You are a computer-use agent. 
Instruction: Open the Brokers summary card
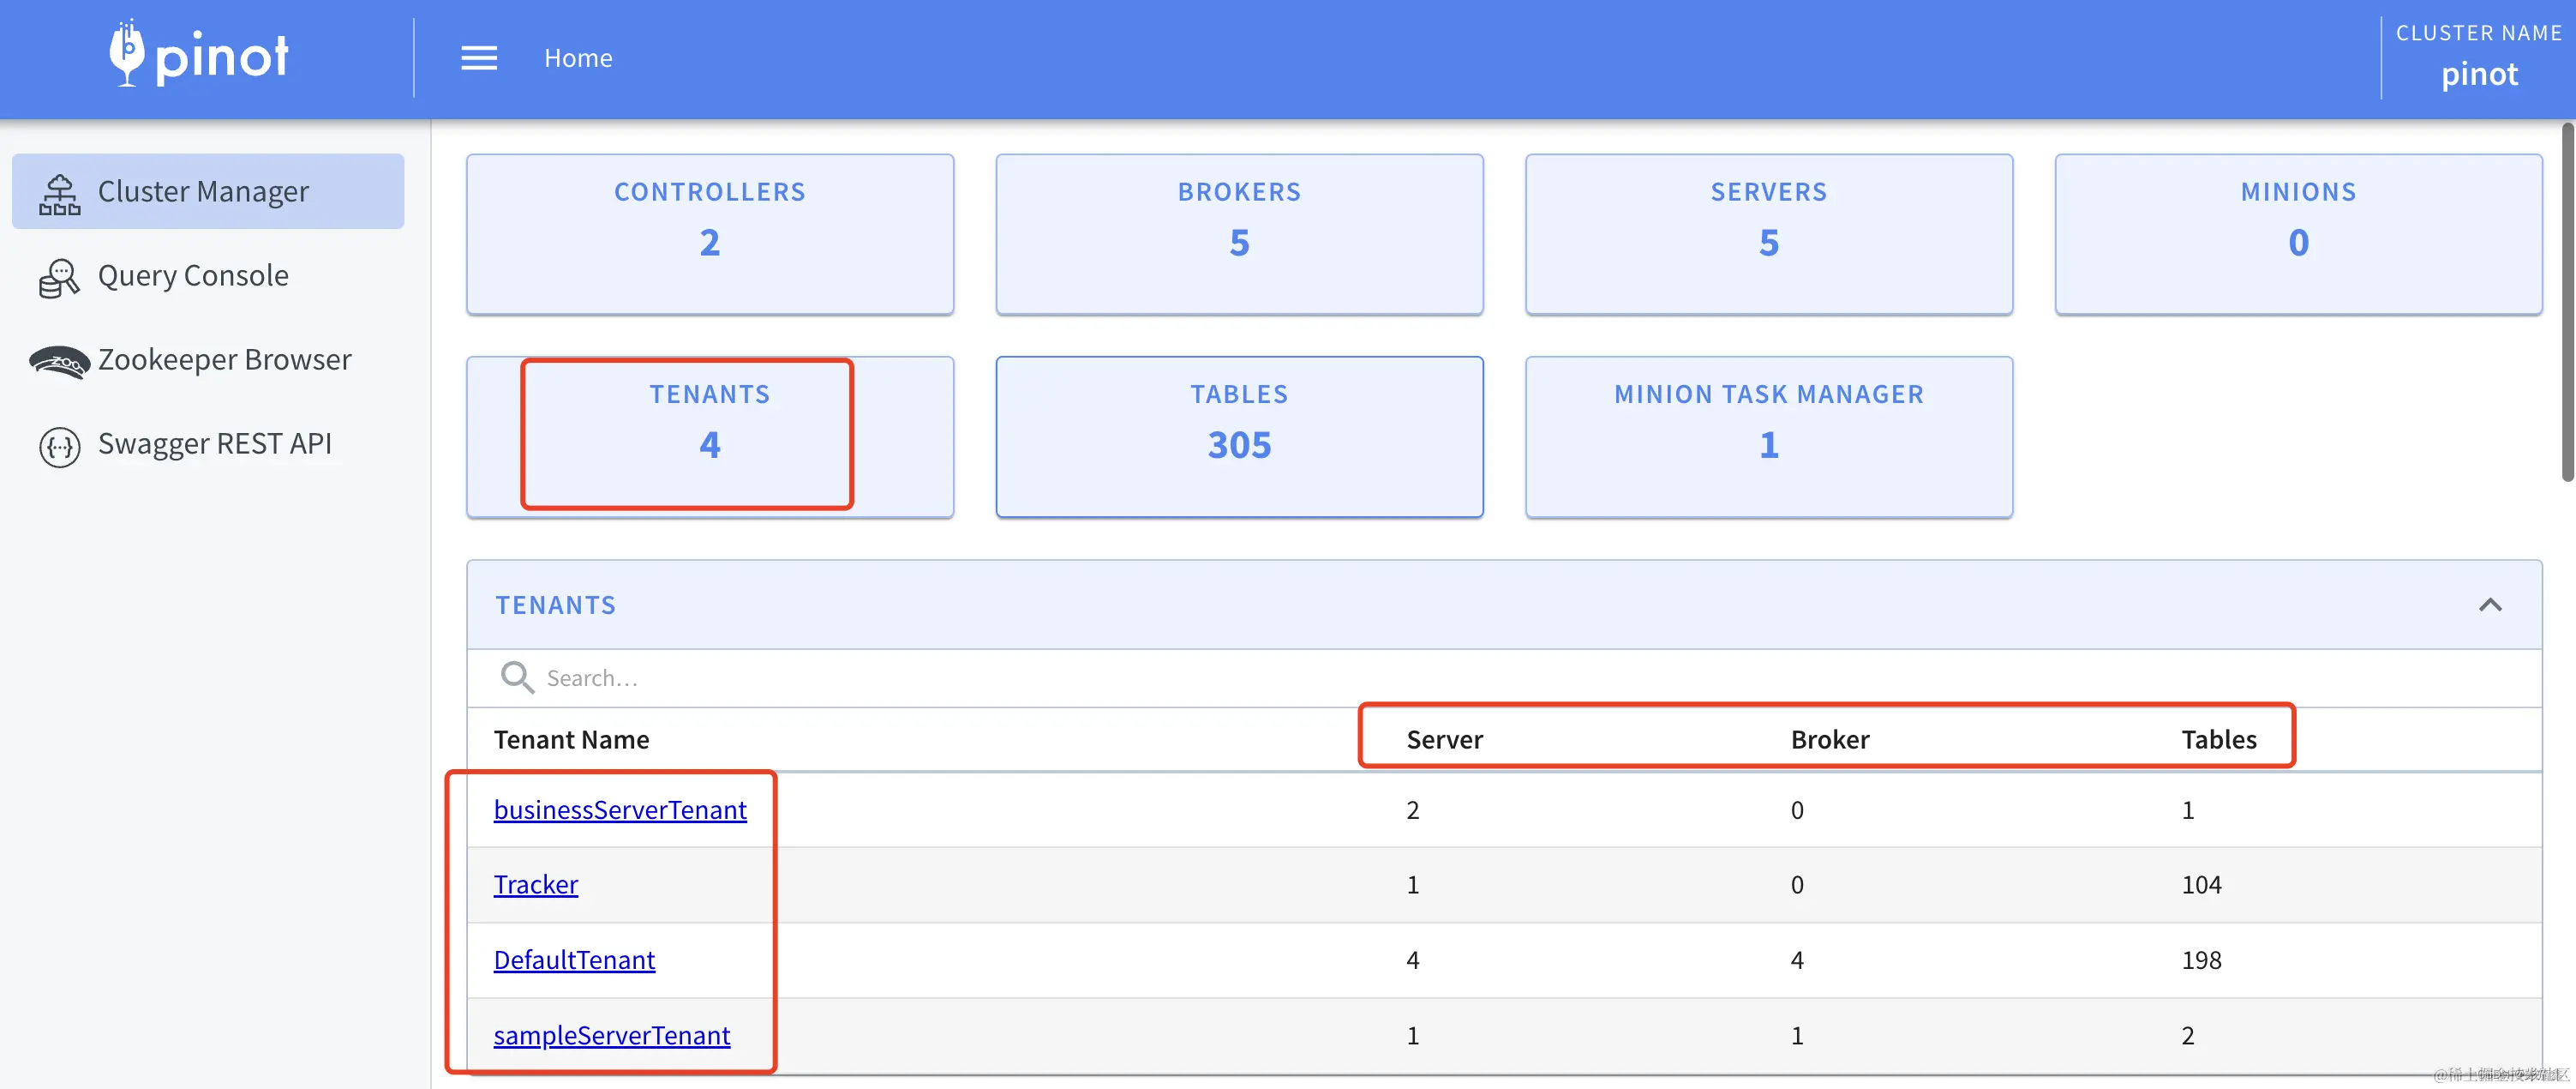click(1238, 233)
